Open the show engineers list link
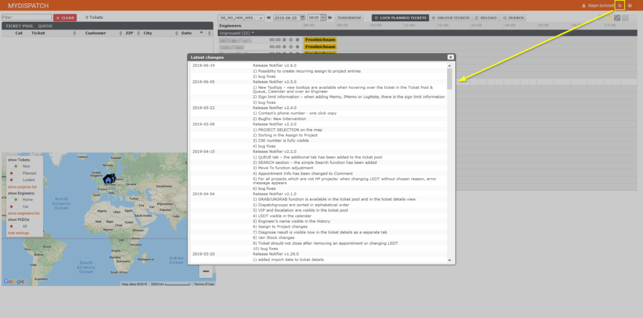643x318 pixels. tap(24, 213)
